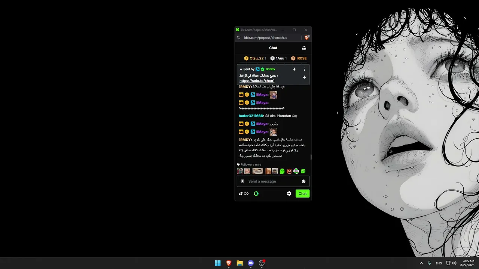
Task: Open chat settings gear icon
Action: tap(289, 194)
